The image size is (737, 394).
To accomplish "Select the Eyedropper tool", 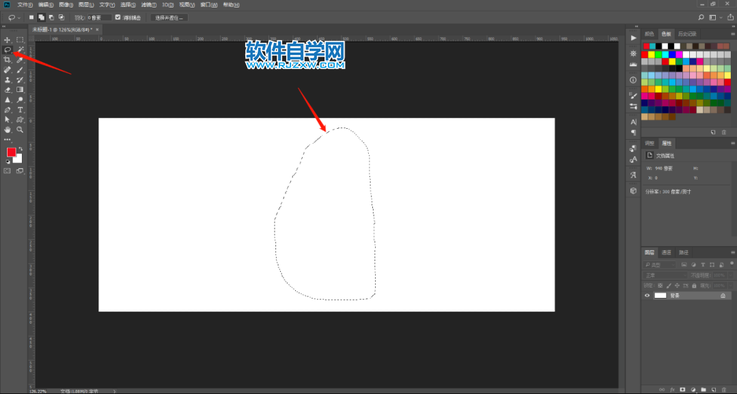I will pos(20,59).
